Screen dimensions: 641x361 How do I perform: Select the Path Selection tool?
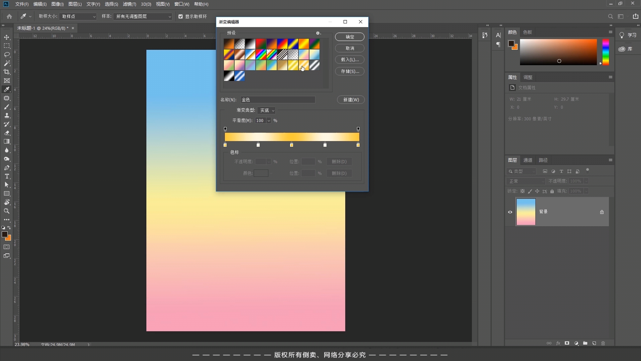pos(7,185)
